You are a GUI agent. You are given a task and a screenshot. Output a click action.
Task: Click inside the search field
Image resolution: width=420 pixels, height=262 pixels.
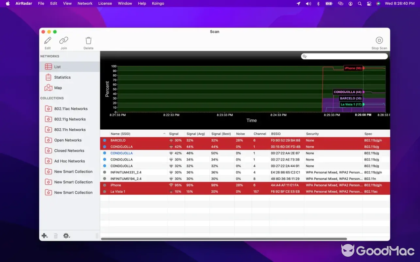click(345, 56)
